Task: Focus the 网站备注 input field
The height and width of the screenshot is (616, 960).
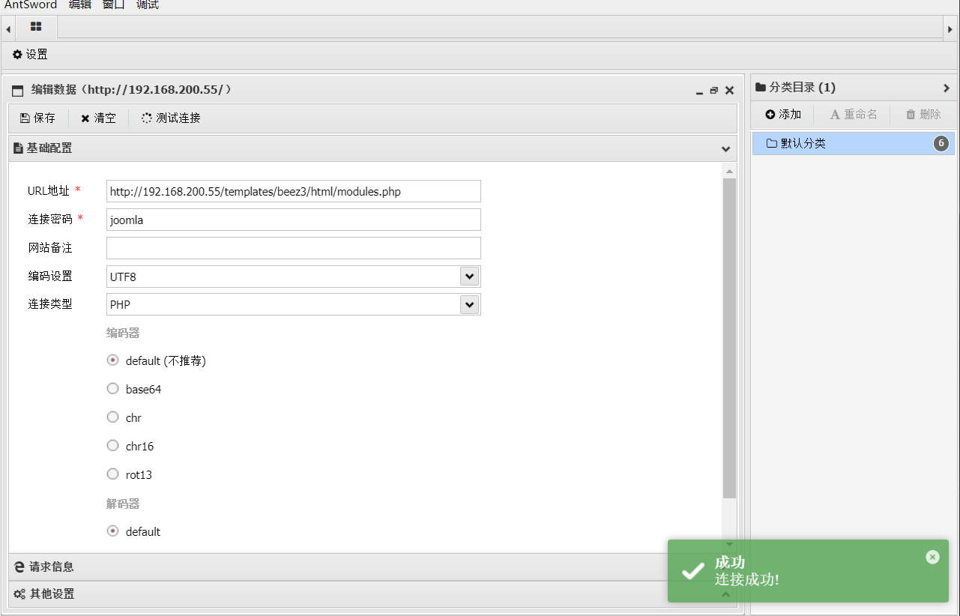Action: tap(294, 248)
